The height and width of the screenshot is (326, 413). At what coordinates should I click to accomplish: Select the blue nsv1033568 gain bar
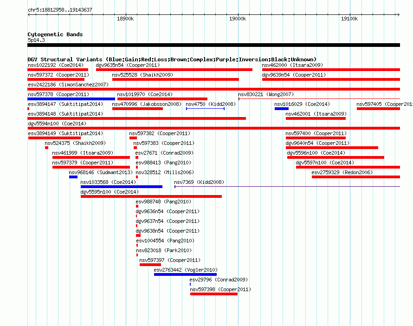(122, 187)
